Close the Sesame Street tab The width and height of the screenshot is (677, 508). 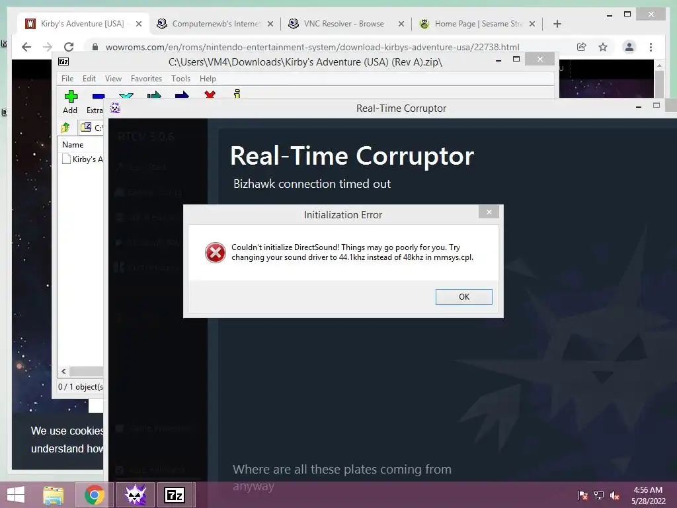pyautogui.click(x=532, y=24)
